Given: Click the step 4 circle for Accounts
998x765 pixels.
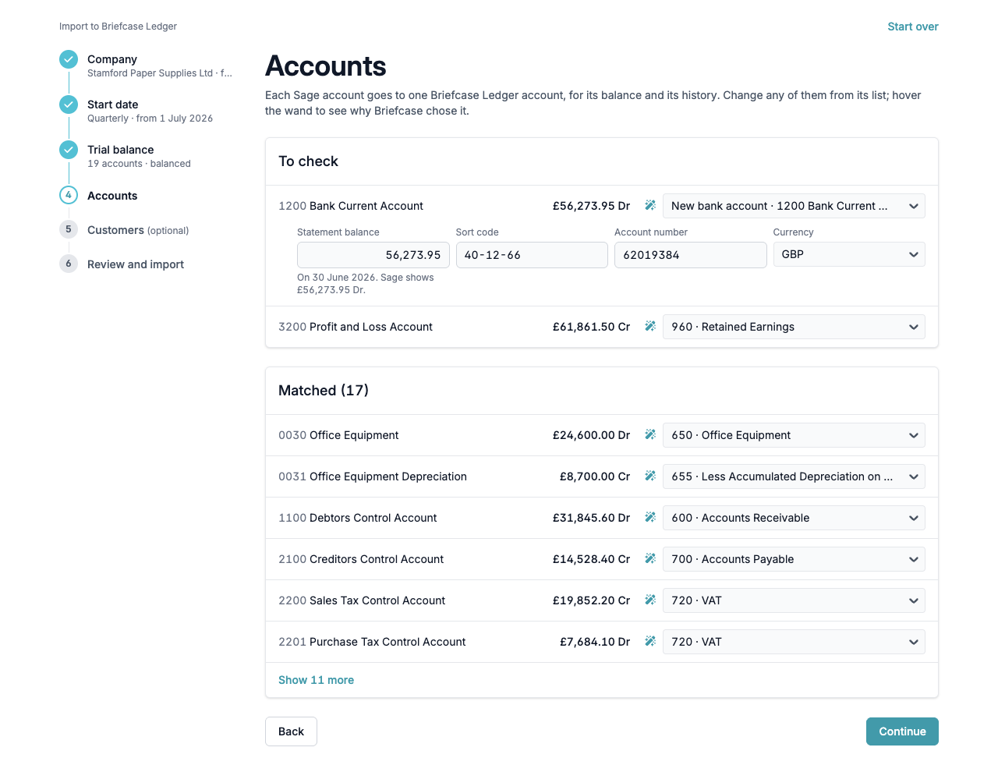Looking at the screenshot, I should 69,195.
